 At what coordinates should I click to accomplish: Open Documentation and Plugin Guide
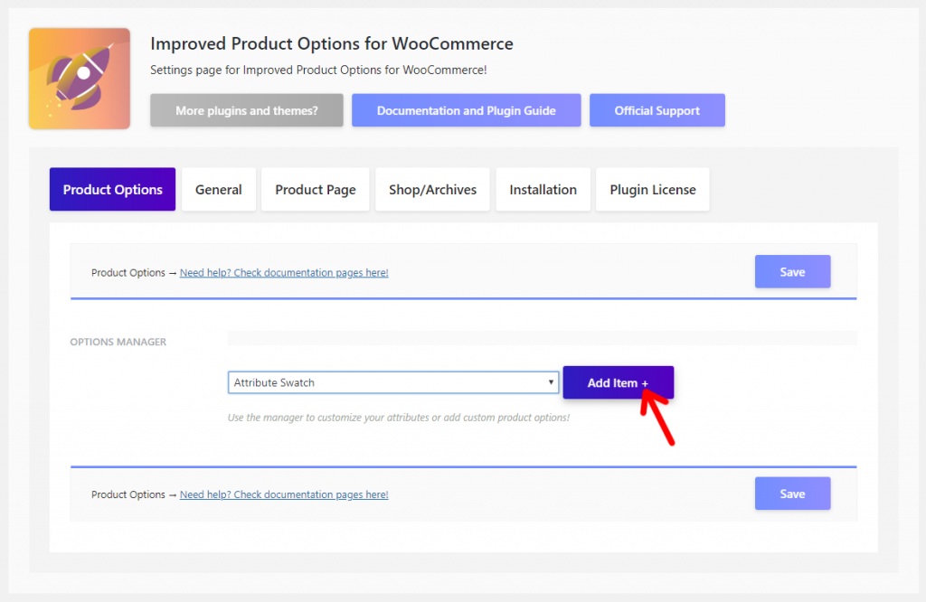[466, 110]
